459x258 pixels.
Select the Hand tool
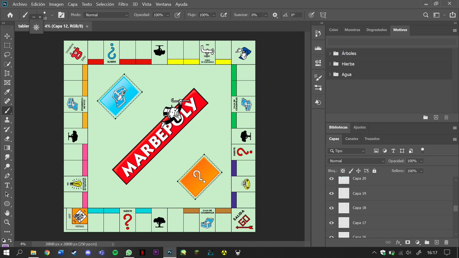click(7, 213)
